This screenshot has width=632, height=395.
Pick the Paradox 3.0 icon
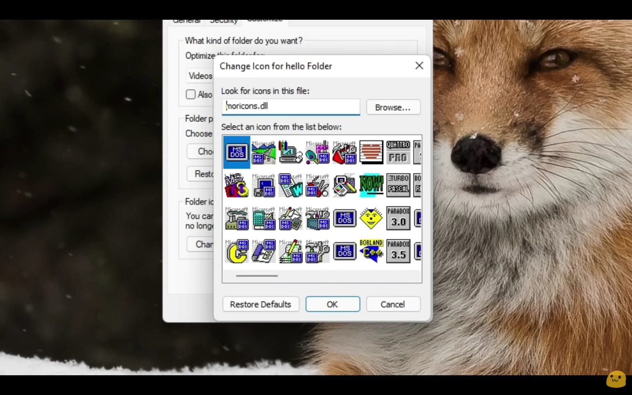tap(398, 218)
